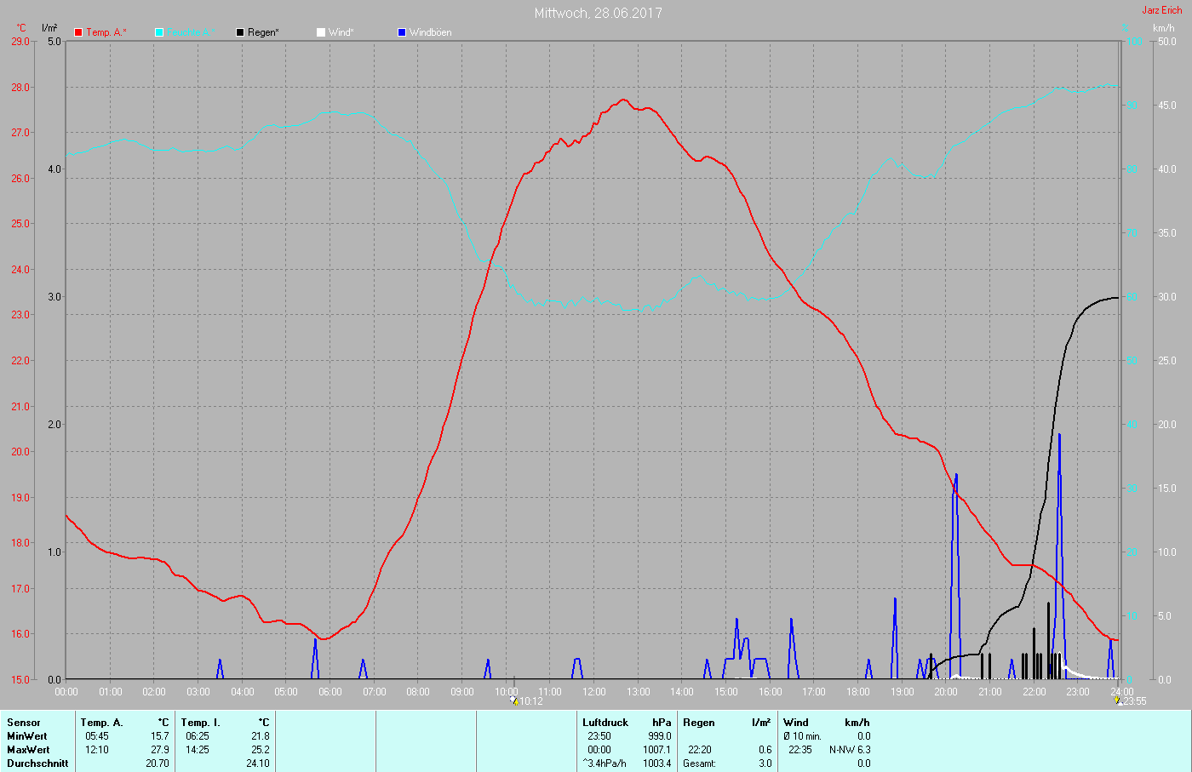Click the Temp. I. average '24.10'
Image resolution: width=1192 pixels, height=772 pixels.
tap(257, 763)
